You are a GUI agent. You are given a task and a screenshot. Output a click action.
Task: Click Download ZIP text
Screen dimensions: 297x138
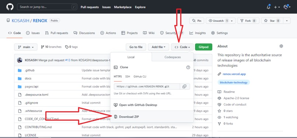pos(129,117)
